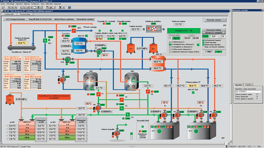
Task: Click the third magnifier zoom toolbar icon
Action: click(16, 7)
